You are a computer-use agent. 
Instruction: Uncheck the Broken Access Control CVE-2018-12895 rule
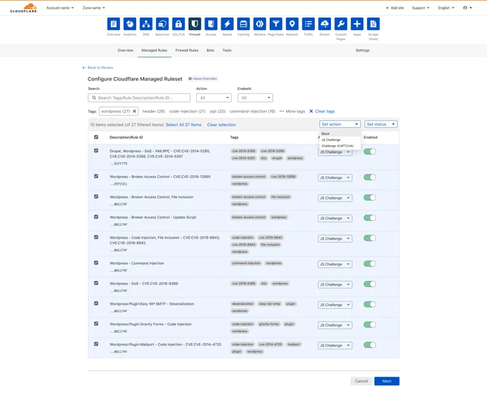[x=96, y=176]
